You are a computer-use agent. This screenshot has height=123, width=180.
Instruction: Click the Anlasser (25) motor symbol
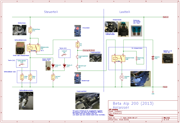tap(122, 77)
